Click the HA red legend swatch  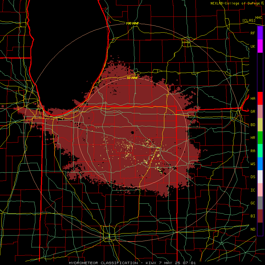click(260, 98)
